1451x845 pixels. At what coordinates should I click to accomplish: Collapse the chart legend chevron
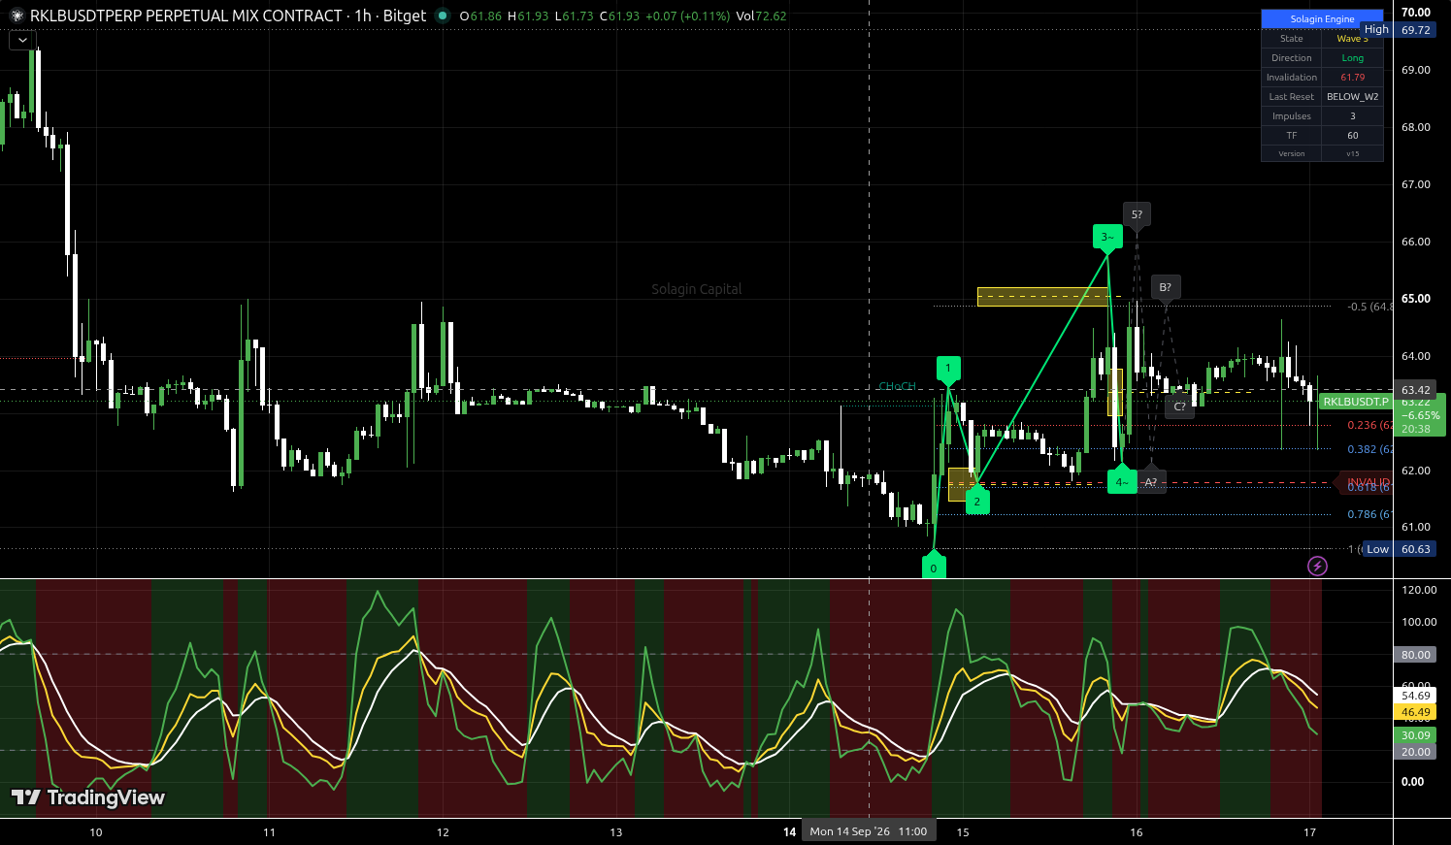[22, 41]
